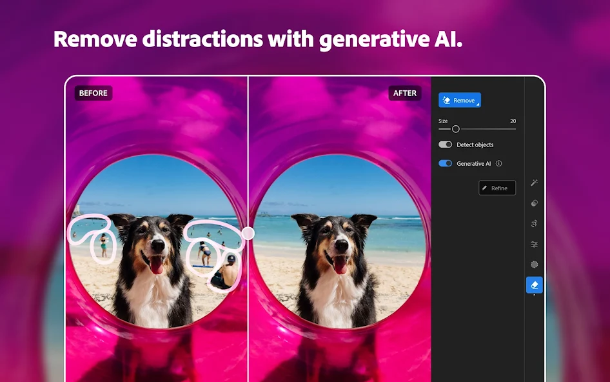Click the dotted-circle healing tool icon
The width and height of the screenshot is (610, 382).
534,263
